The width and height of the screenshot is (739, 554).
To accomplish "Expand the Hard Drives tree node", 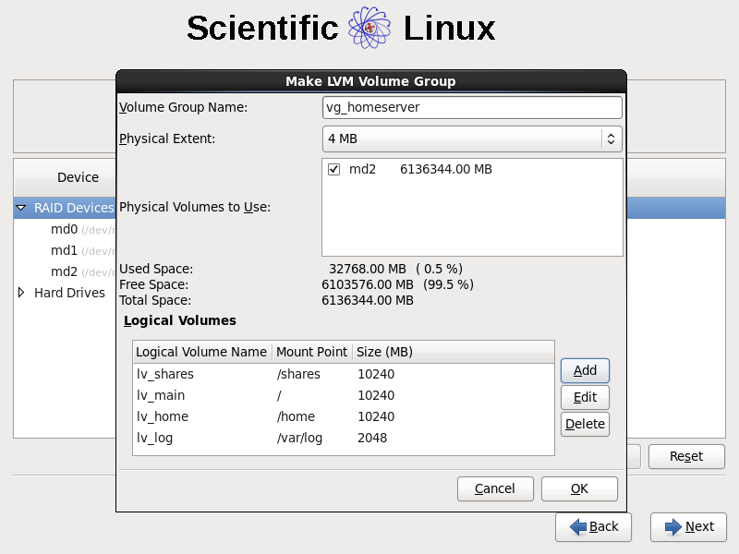I will tap(21, 293).
